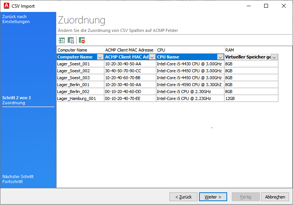The width and height of the screenshot is (293, 205).
Task: Select Nächster Schritt Fortschritt in sidebar
Action: pos(18,179)
